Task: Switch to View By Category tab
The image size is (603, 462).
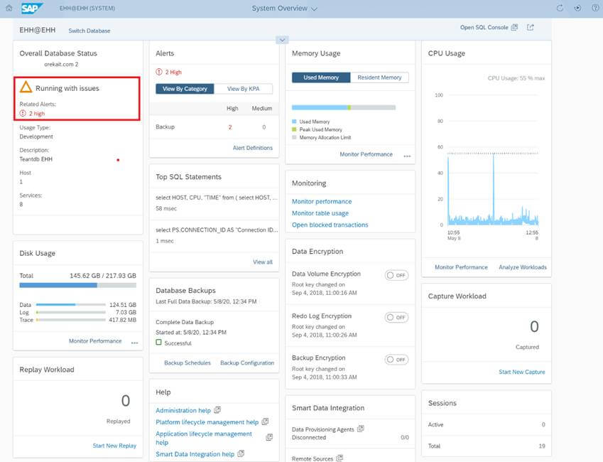Action: point(185,89)
